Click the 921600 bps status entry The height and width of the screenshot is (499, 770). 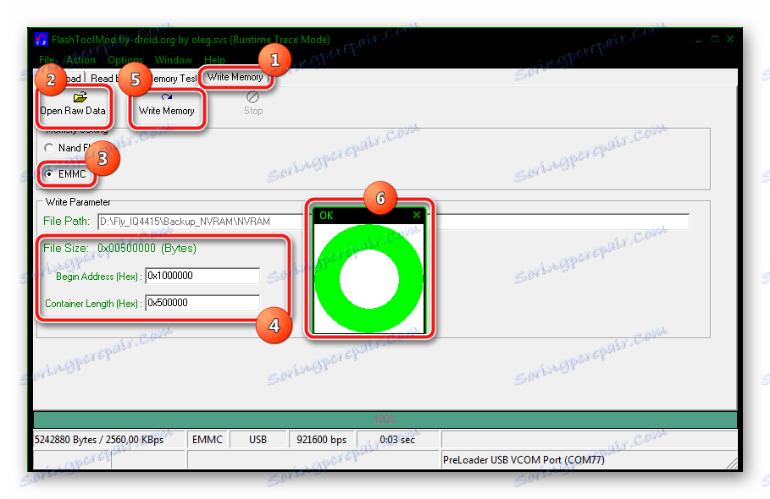322,440
